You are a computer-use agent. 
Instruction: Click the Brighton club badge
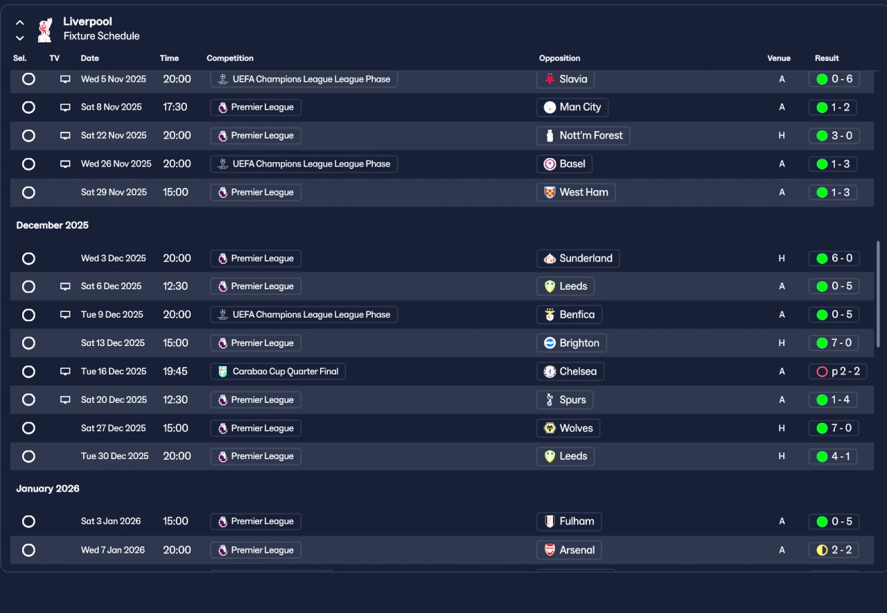(x=550, y=343)
